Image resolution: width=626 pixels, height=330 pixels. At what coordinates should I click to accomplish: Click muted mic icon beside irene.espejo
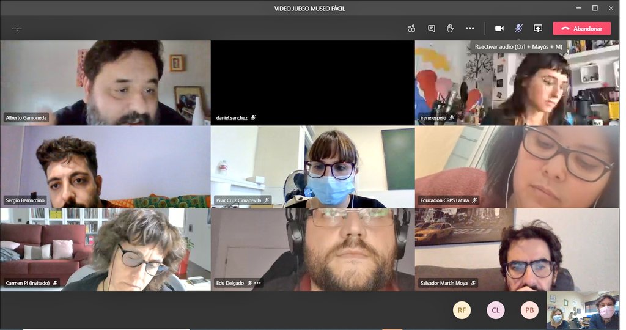coord(452,118)
